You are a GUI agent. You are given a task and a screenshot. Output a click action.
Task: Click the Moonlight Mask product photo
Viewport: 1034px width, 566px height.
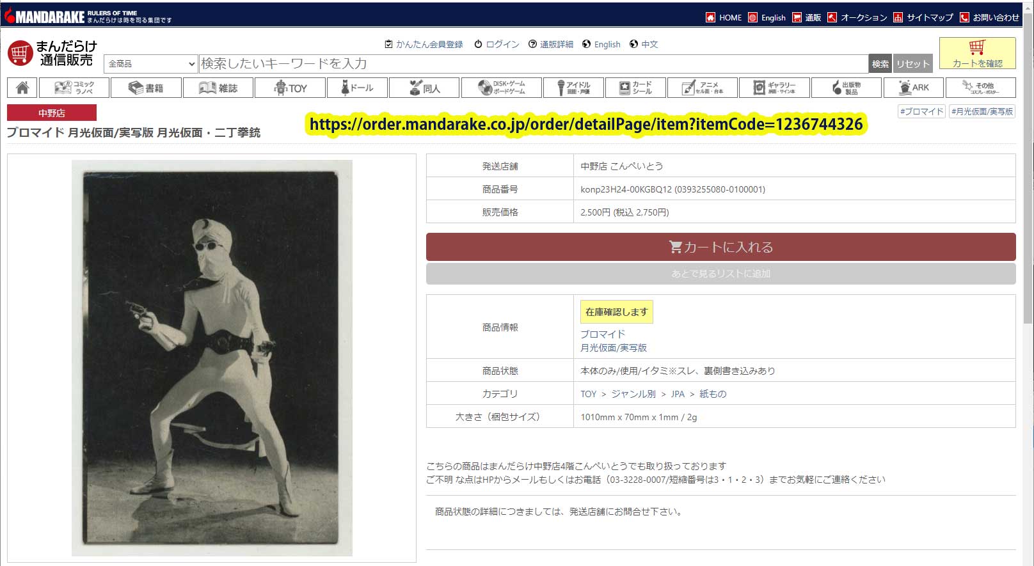pos(212,358)
